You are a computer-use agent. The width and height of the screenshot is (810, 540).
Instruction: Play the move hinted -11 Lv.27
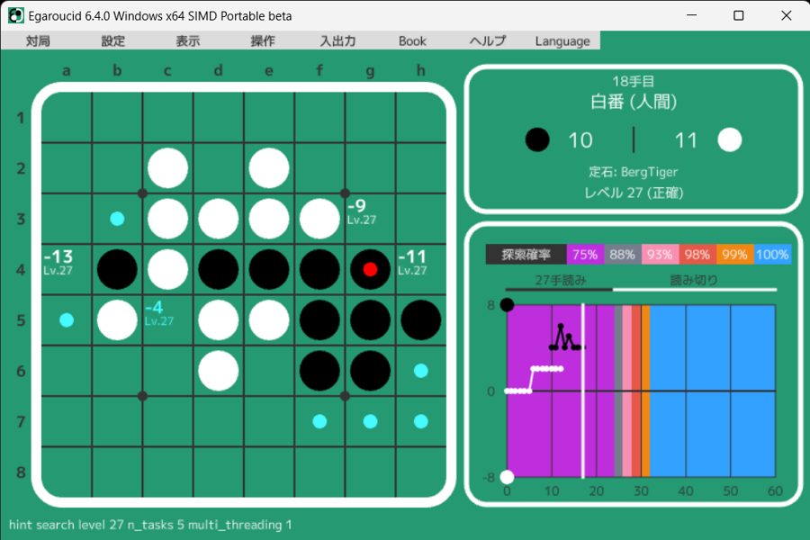[x=420, y=268]
